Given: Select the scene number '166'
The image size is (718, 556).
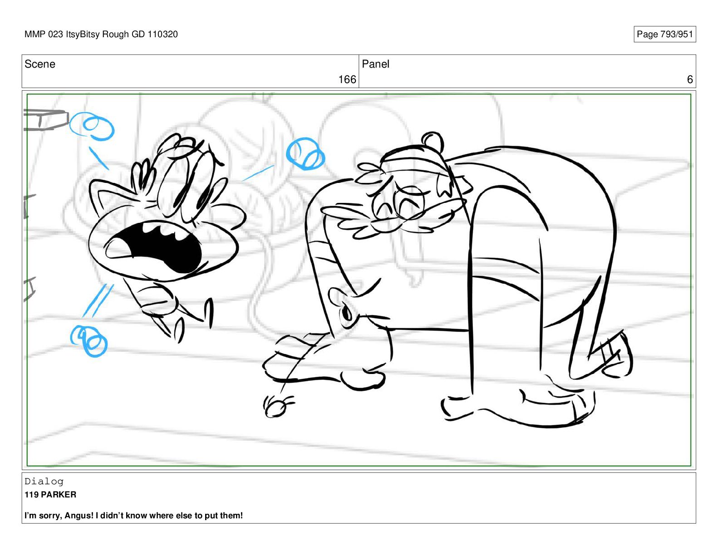Looking at the screenshot, I should tap(347, 79).
